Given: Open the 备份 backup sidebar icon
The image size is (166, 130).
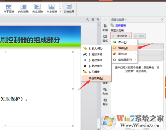Looking at the screenshot, I should click(105, 102).
